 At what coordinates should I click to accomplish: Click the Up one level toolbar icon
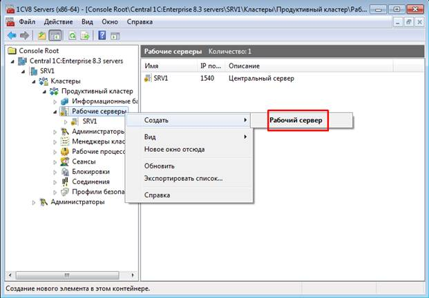pos(41,35)
